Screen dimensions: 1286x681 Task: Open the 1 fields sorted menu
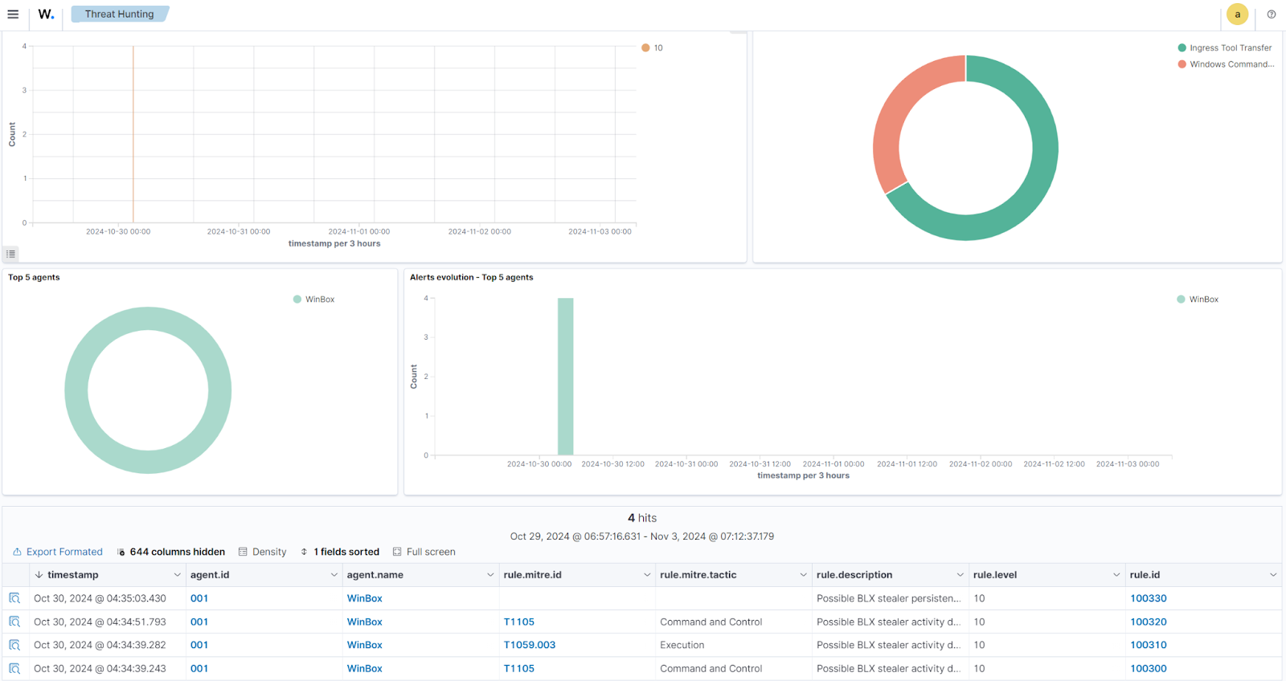click(x=340, y=552)
